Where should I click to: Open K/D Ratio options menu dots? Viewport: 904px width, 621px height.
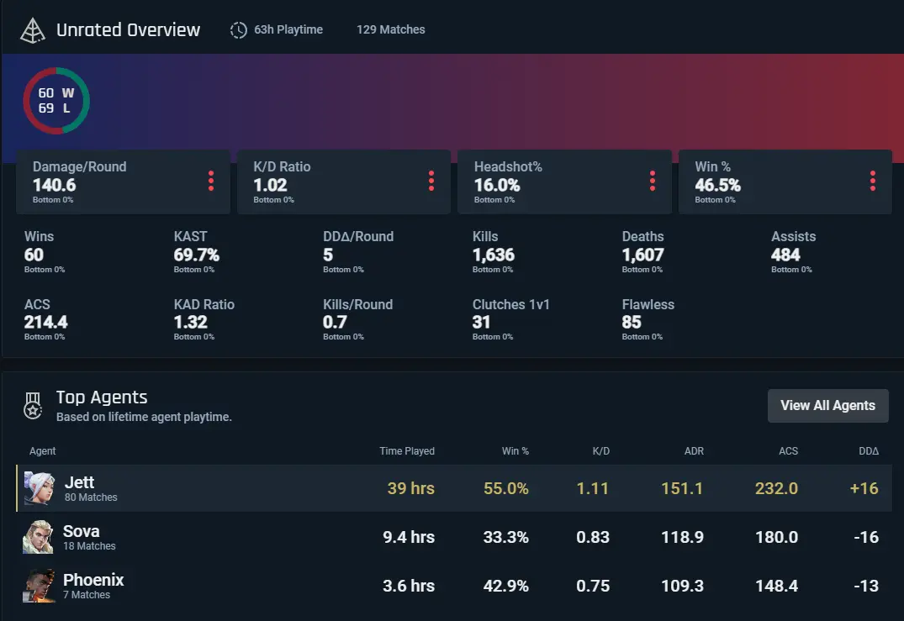tap(431, 181)
